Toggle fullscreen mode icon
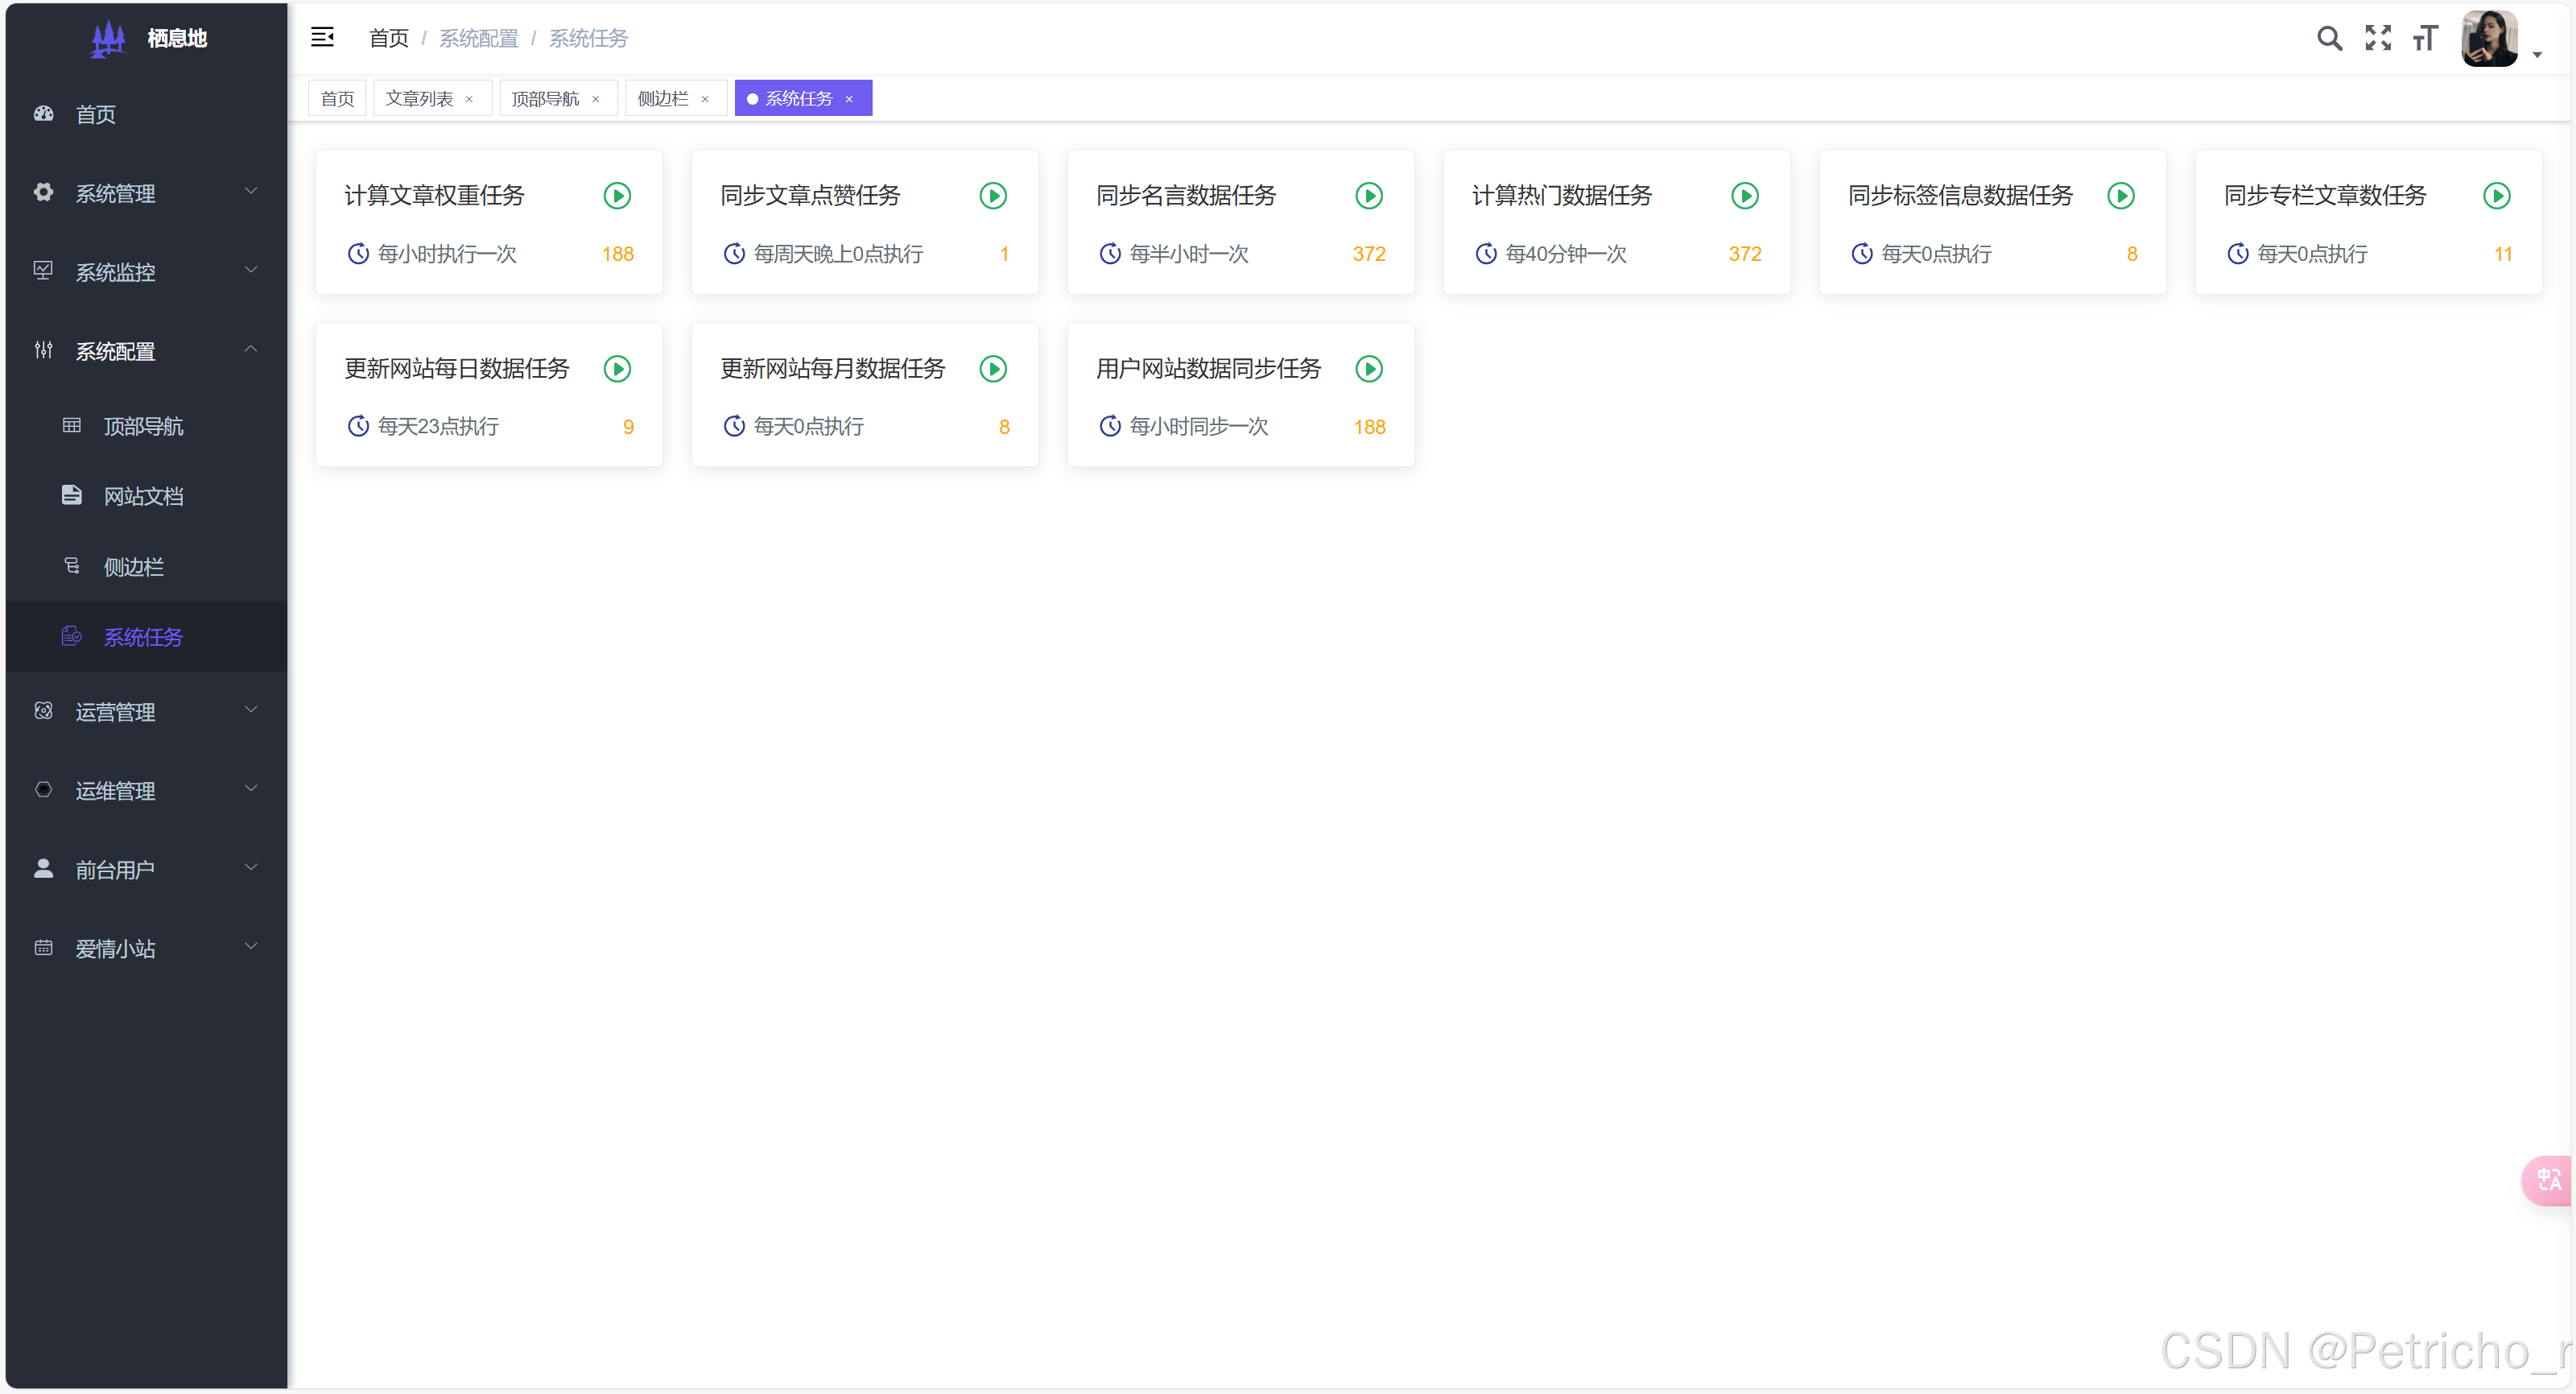This screenshot has height=1394, width=2576. click(x=2378, y=38)
